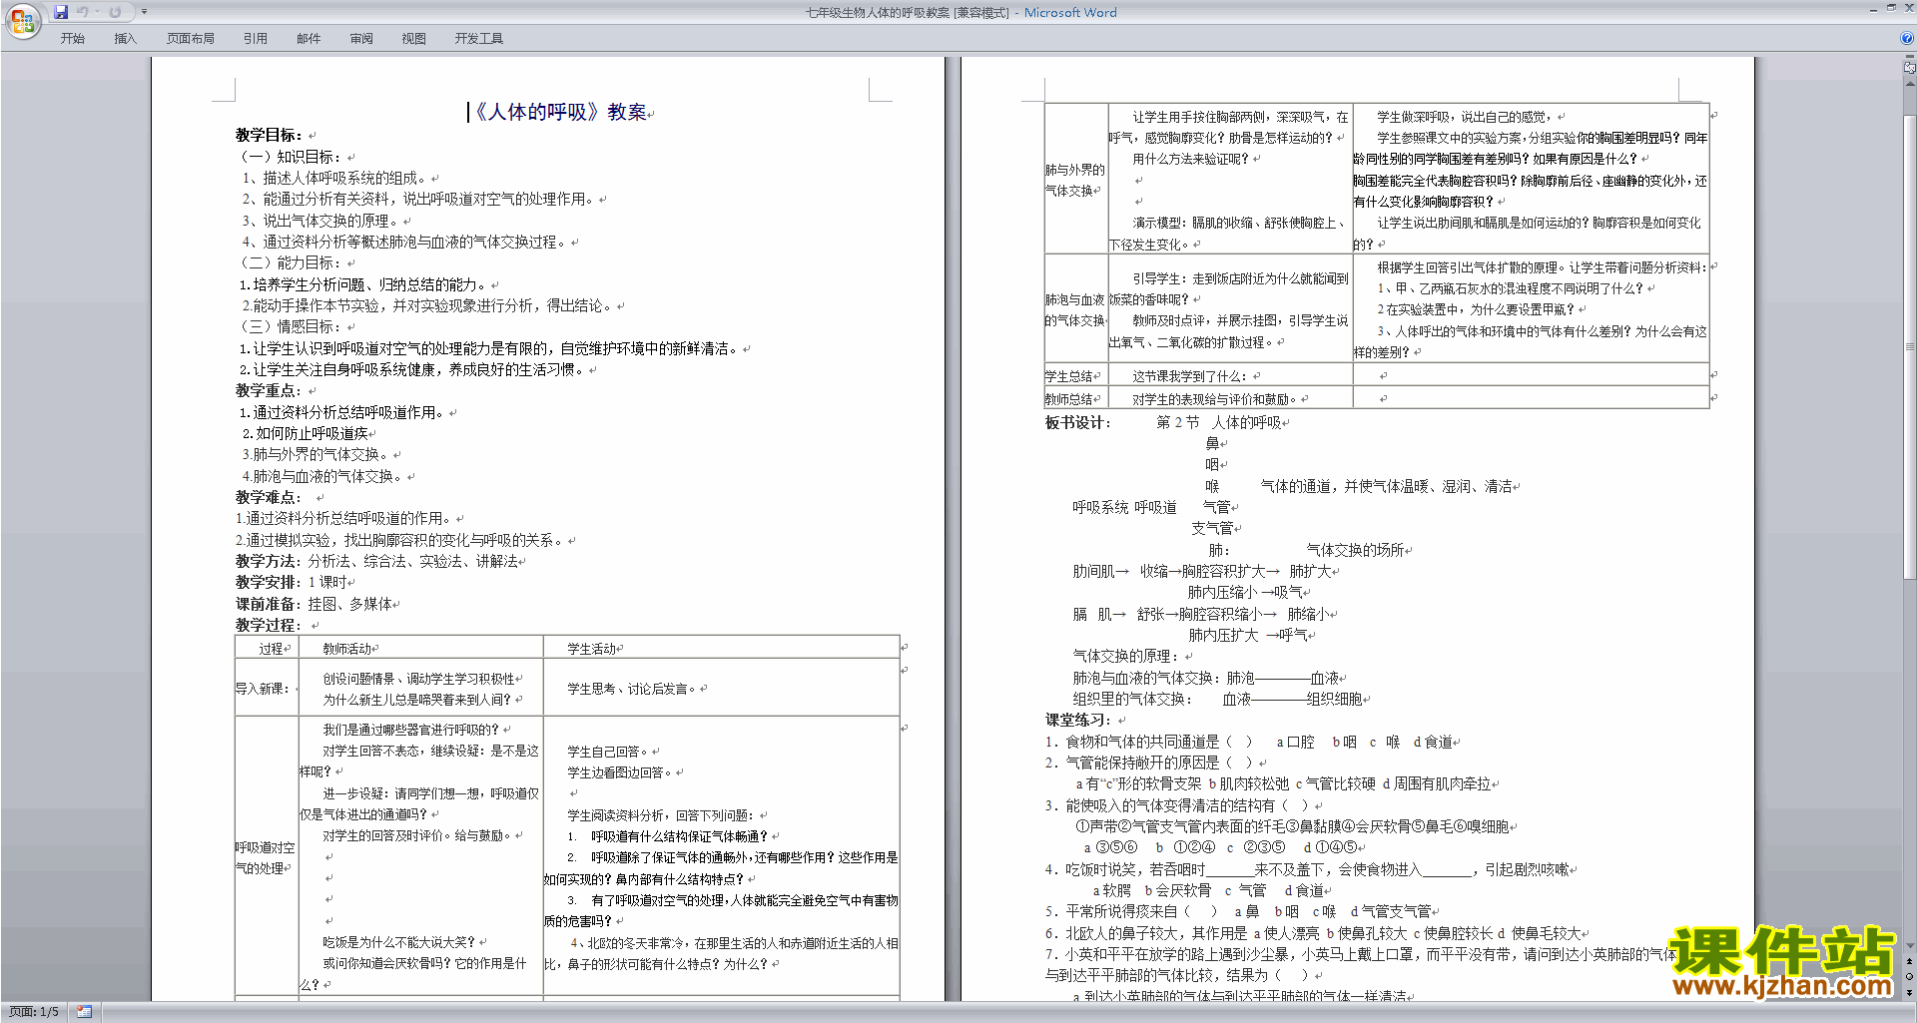The height and width of the screenshot is (1023, 1917).
Task: Click the title 《人体的呼吸》教案
Action: pyautogui.click(x=559, y=112)
